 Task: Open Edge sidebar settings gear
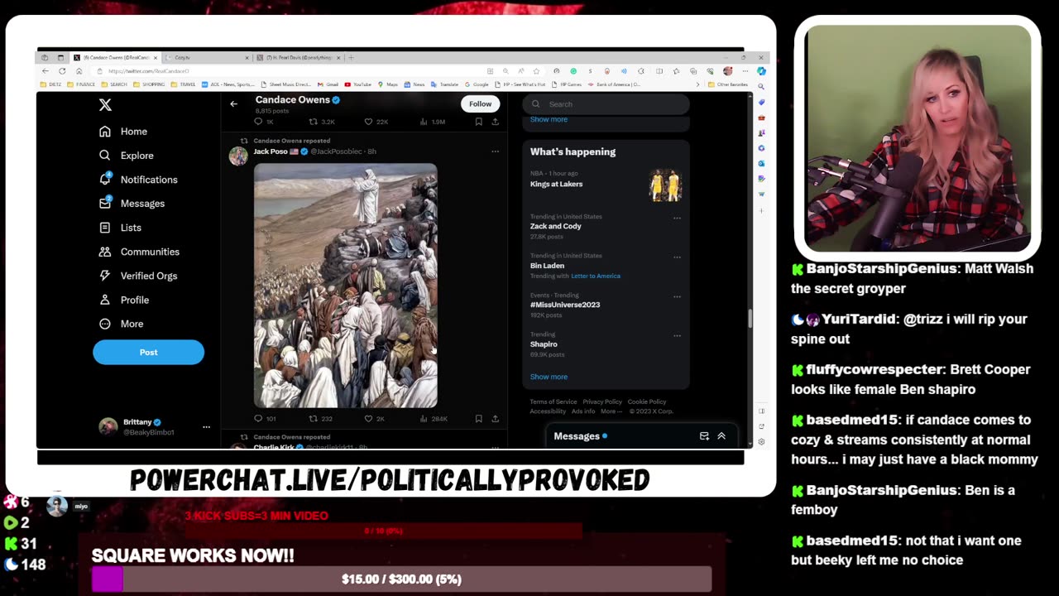[x=761, y=442]
